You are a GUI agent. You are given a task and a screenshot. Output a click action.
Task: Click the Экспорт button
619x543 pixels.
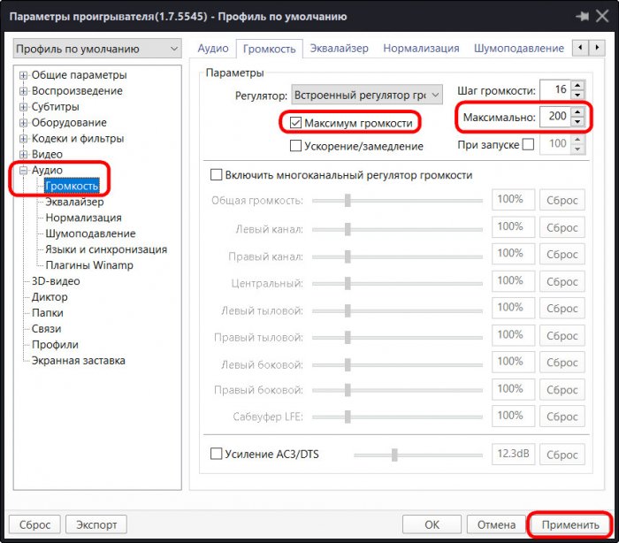click(x=97, y=524)
